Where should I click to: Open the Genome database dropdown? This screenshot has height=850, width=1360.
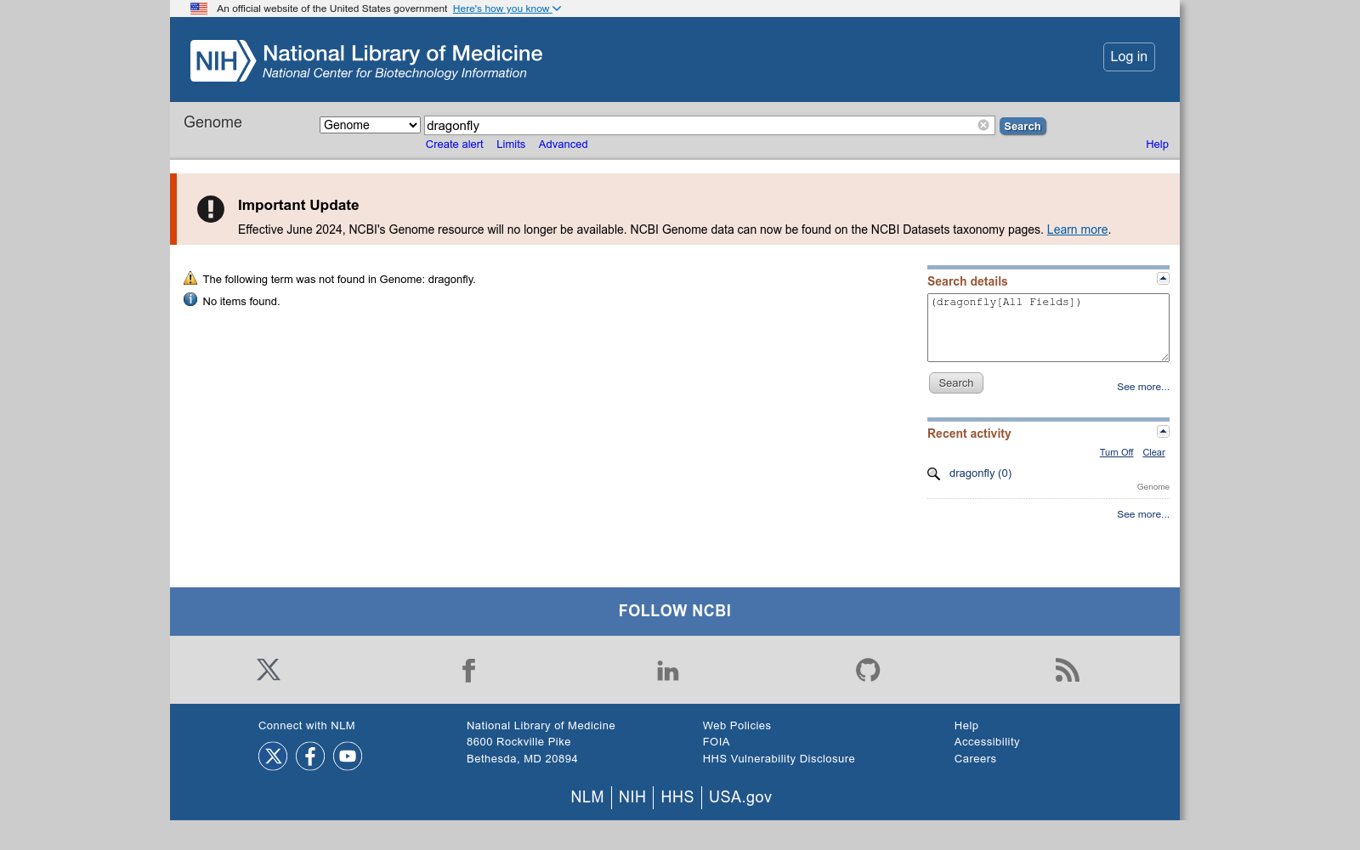click(x=370, y=125)
